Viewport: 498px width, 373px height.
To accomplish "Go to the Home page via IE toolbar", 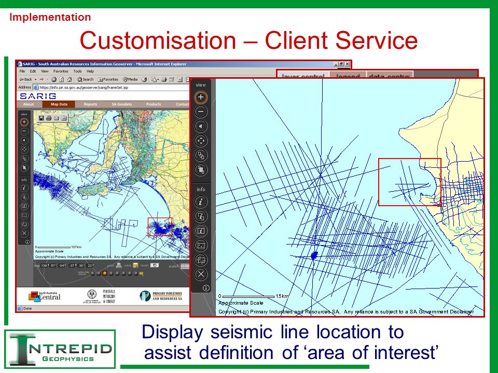I will tap(70, 79).
